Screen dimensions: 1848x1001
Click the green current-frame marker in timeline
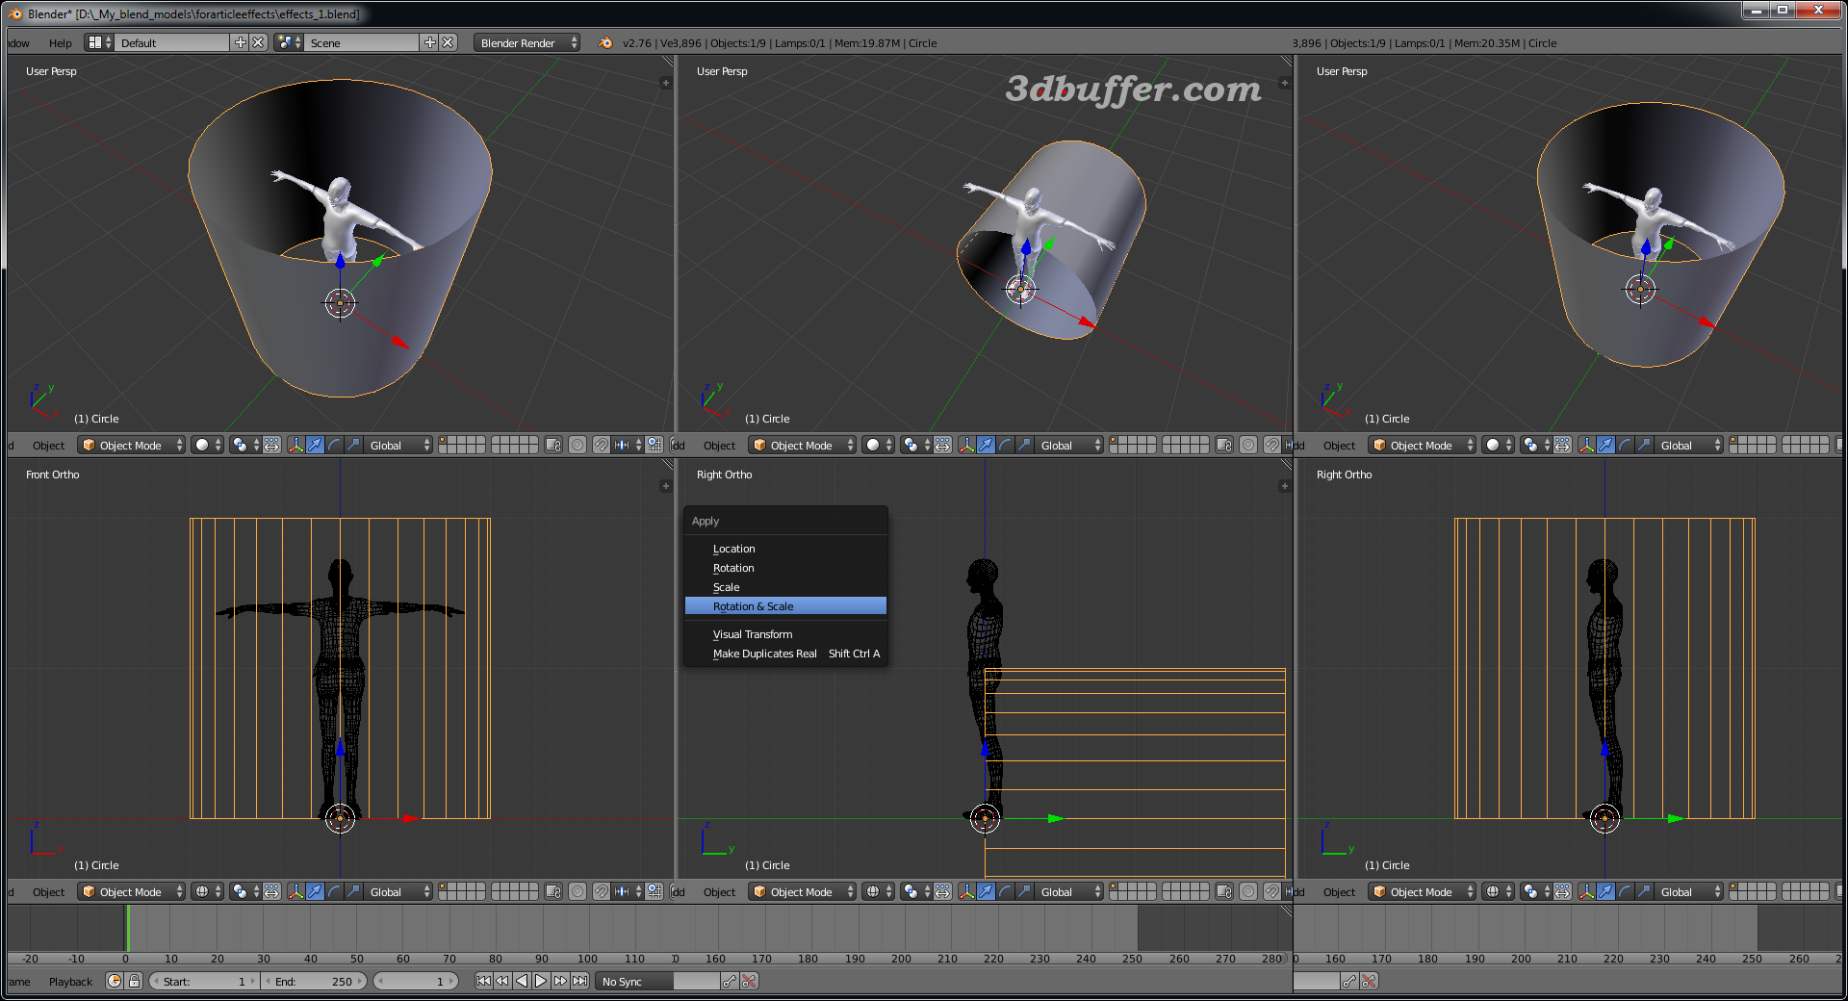127,929
